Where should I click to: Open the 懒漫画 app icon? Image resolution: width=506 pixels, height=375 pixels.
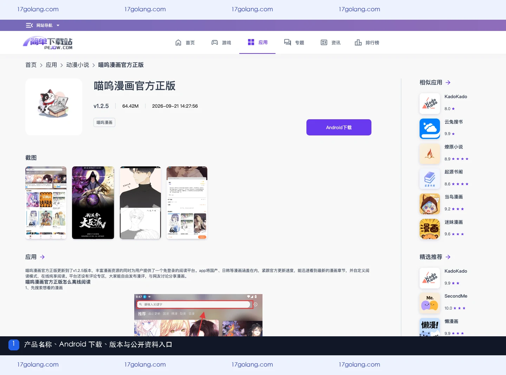click(x=430, y=327)
